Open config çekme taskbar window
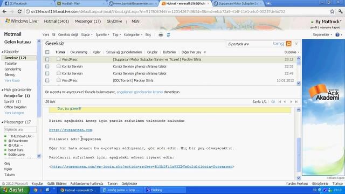Viewport: 345px width, 194px height. [122, 190]
